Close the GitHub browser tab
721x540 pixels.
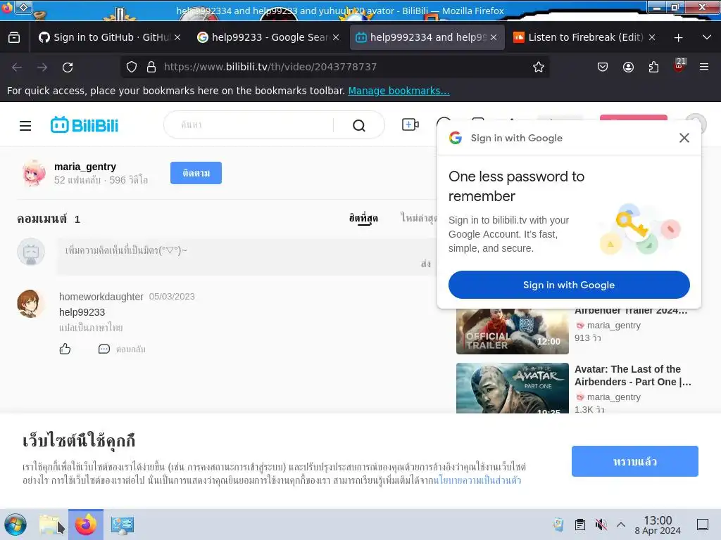pyautogui.click(x=177, y=37)
